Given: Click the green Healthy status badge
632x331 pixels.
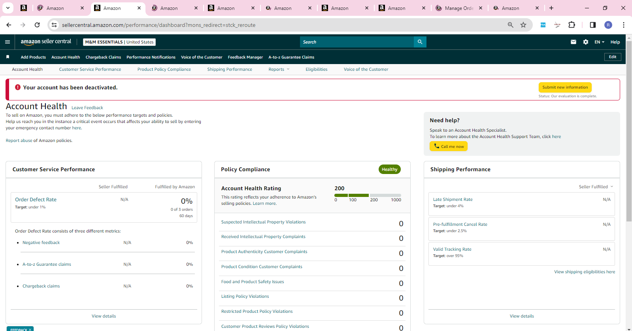Looking at the screenshot, I should [389, 169].
